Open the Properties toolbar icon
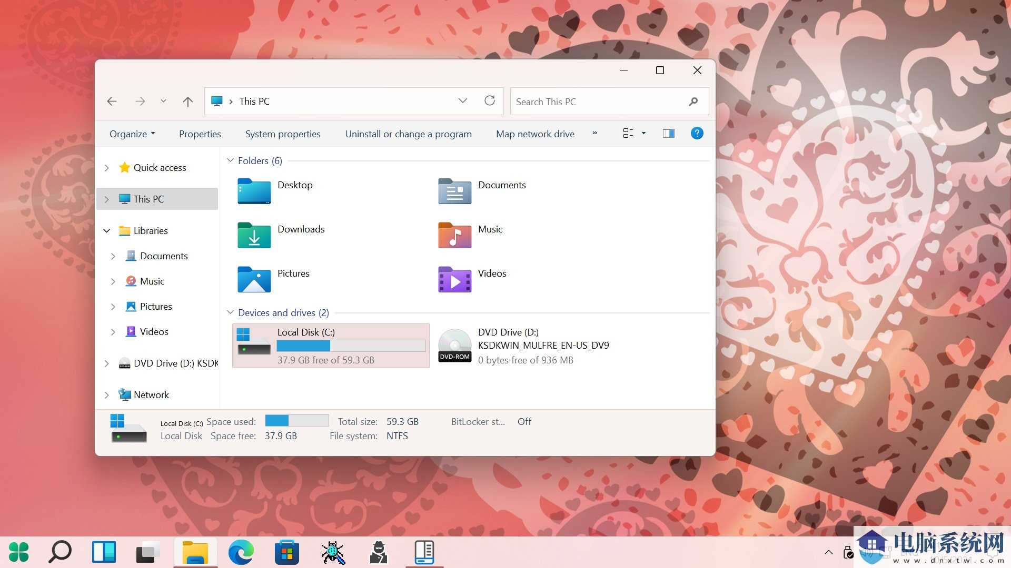1011x568 pixels. click(x=200, y=133)
